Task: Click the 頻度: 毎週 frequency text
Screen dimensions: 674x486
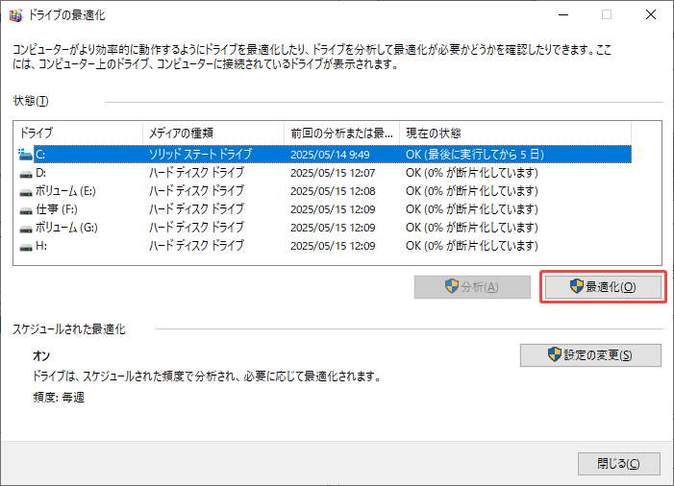Action: pyautogui.click(x=59, y=398)
